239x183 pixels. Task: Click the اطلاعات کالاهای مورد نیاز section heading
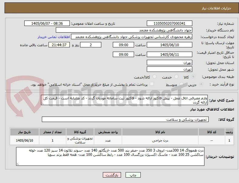pos(212,109)
